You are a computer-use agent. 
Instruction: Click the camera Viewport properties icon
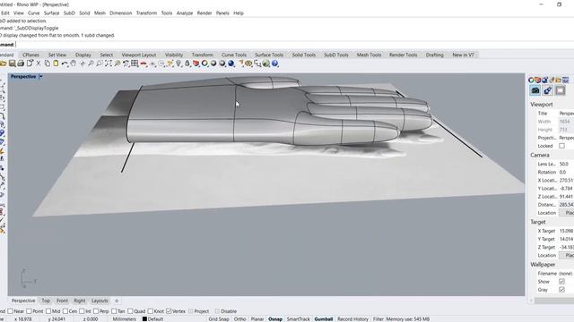point(535,90)
